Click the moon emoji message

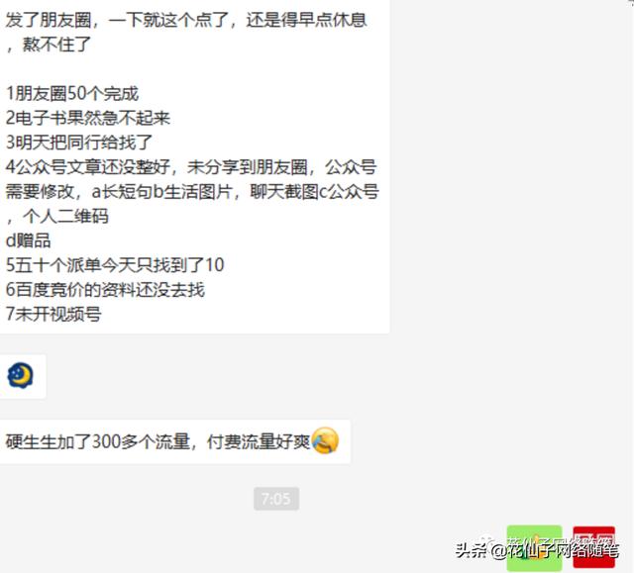pyautogui.click(x=20, y=376)
